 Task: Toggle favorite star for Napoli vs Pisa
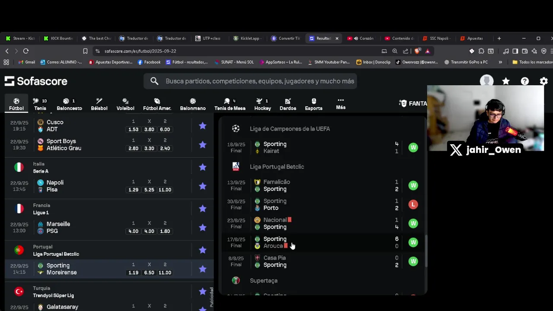[203, 186]
